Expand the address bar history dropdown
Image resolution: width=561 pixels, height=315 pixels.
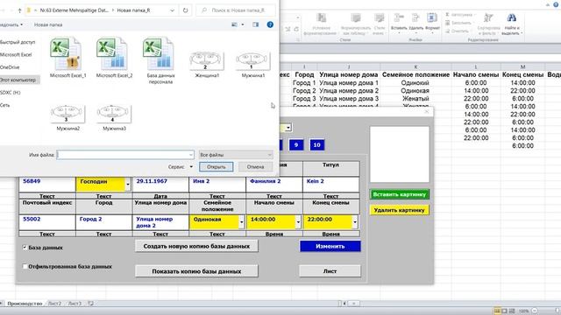[172, 10]
